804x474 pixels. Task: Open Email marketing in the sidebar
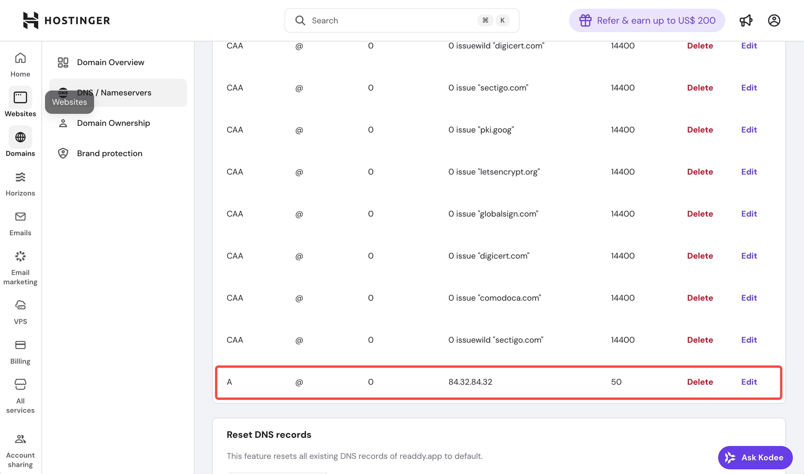(x=20, y=268)
